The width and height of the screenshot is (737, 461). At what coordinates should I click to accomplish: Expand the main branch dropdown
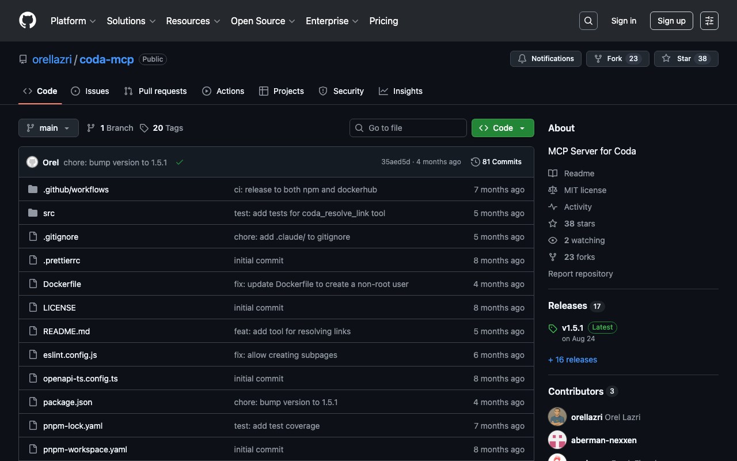coord(48,128)
